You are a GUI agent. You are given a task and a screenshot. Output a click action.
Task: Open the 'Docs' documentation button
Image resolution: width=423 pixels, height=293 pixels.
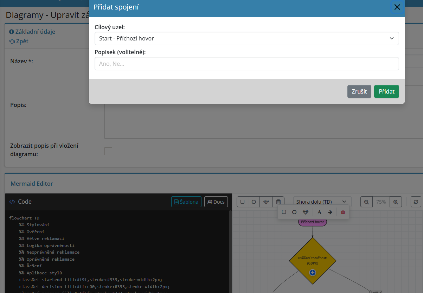tap(216, 202)
